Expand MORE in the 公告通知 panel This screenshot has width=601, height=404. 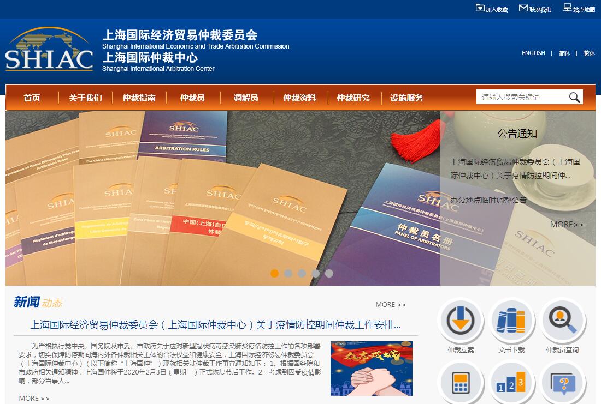566,224
